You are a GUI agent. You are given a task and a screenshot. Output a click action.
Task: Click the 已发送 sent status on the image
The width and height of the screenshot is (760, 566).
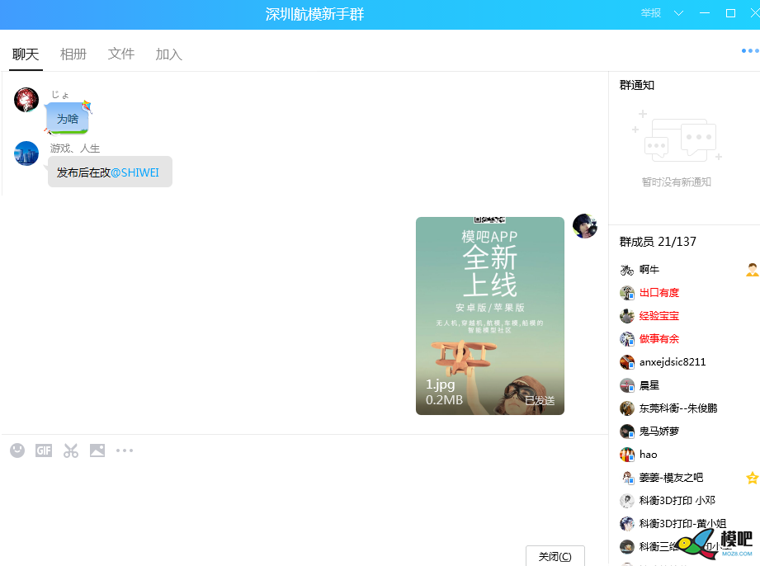point(540,401)
